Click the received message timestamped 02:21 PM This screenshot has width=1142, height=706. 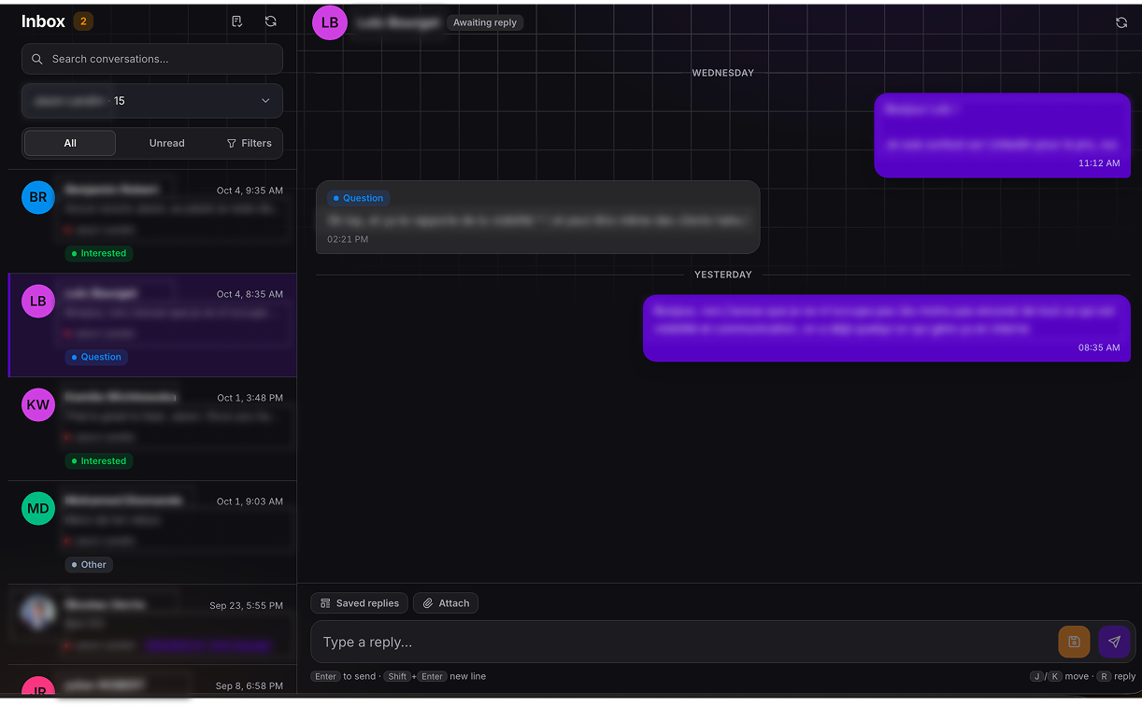(x=538, y=217)
